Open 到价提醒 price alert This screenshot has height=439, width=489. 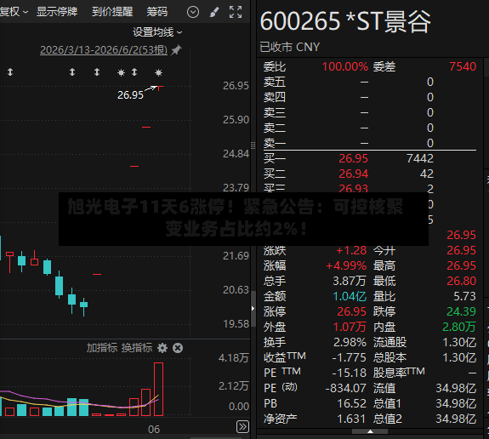(112, 12)
